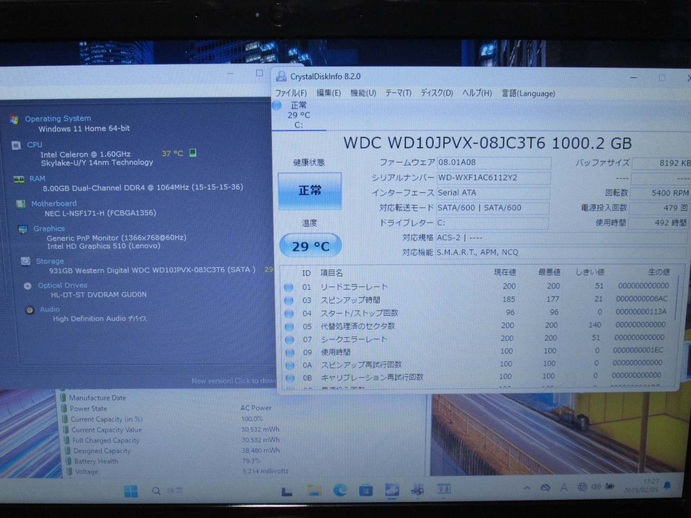Image resolution: width=691 pixels, height=518 pixels.
Task: Open the 編集(E) menu
Action: [329, 93]
